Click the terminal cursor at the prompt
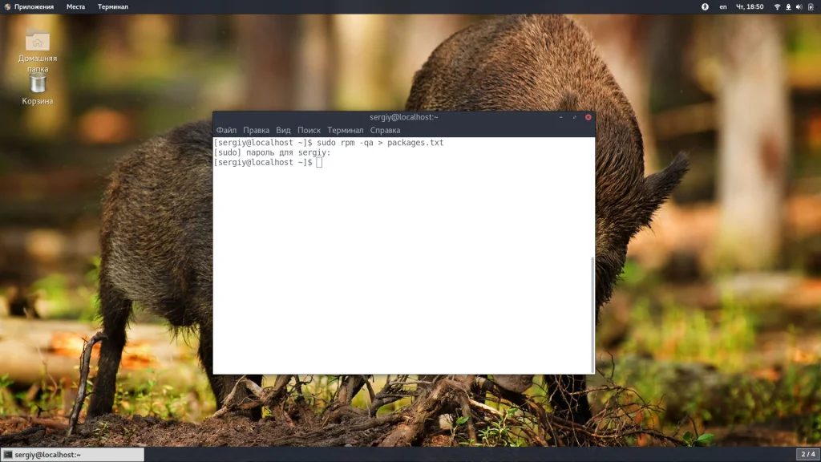The height and width of the screenshot is (462, 821). [319, 162]
